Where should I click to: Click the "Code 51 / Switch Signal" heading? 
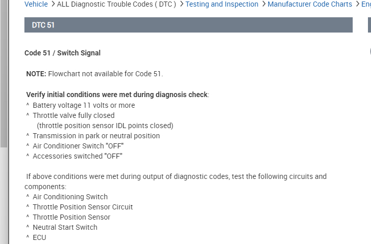(x=63, y=53)
